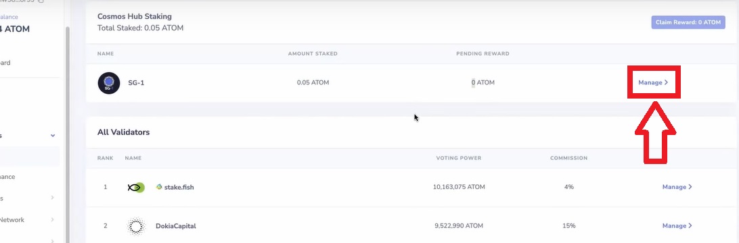Click the stake.fish fish logo
739x243 pixels.
136,188
